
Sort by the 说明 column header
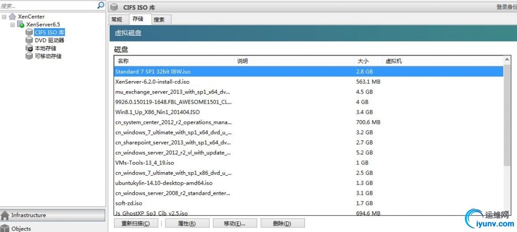tap(294, 61)
